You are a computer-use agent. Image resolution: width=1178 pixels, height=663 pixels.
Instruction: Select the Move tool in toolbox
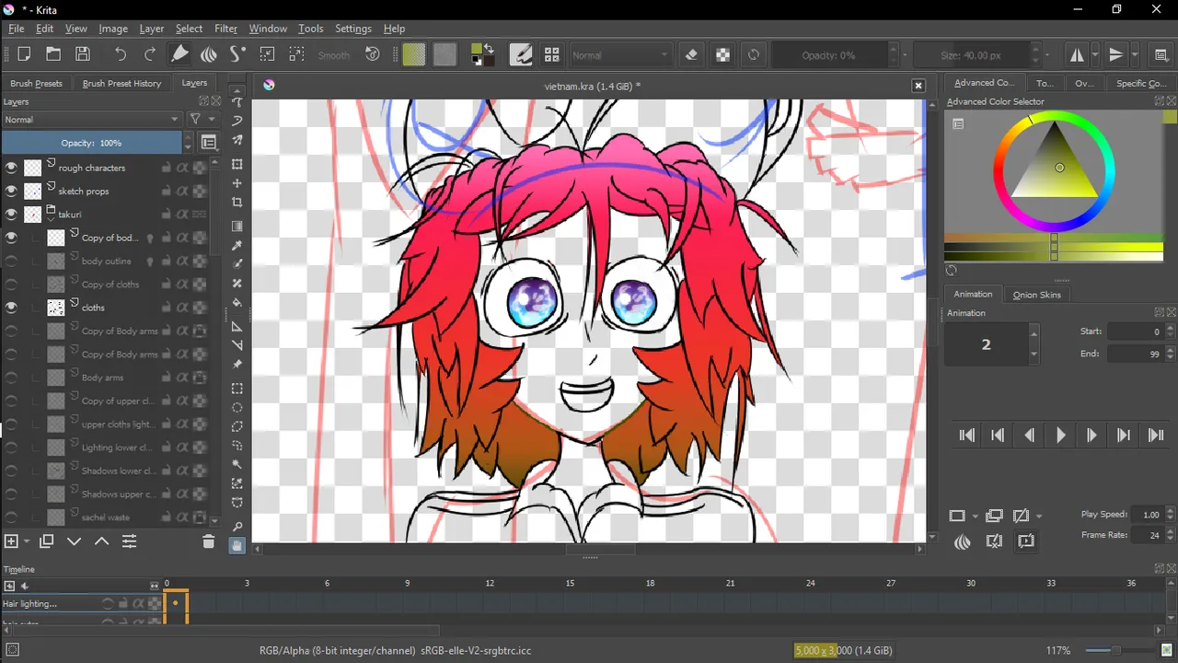tap(237, 183)
